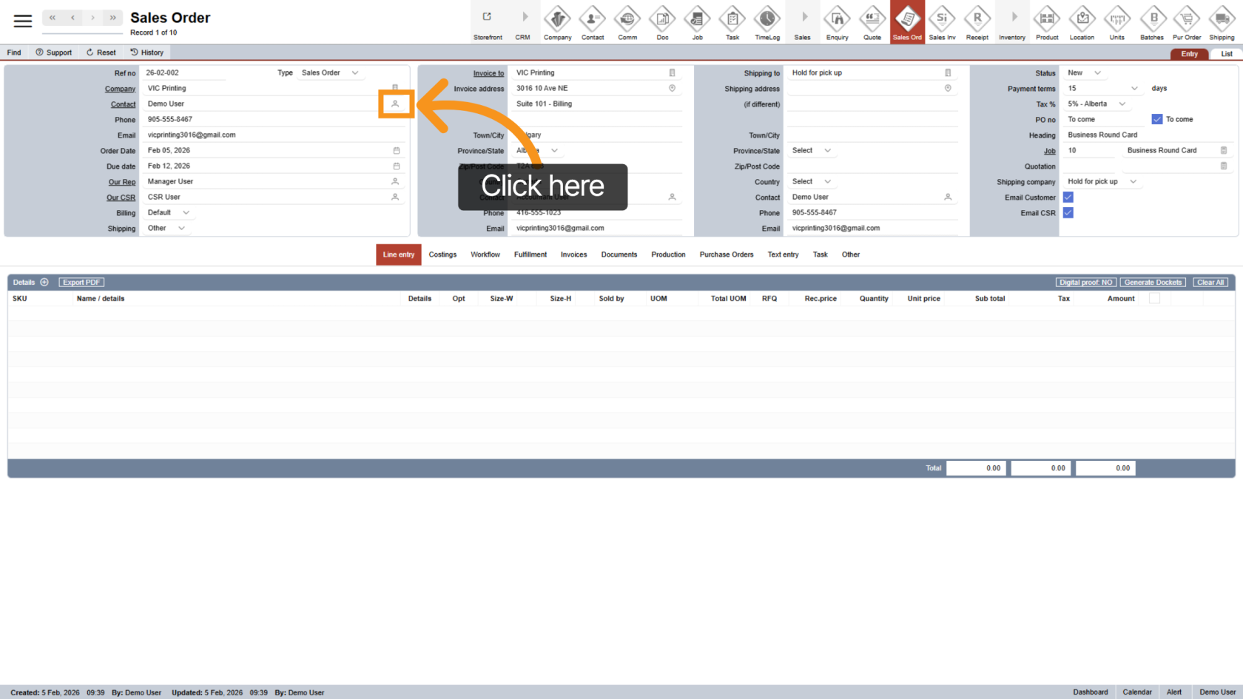Uncheck the PO 'To come' checkbox
Image resolution: width=1243 pixels, height=699 pixels.
tap(1157, 119)
